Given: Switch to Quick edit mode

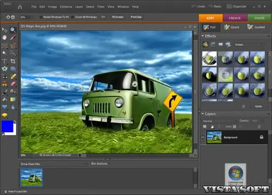Looking at the screenshot, I should pyautogui.click(x=232, y=27).
